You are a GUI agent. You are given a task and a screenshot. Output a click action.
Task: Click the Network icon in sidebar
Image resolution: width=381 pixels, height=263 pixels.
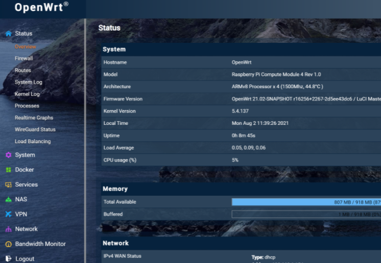point(8,229)
